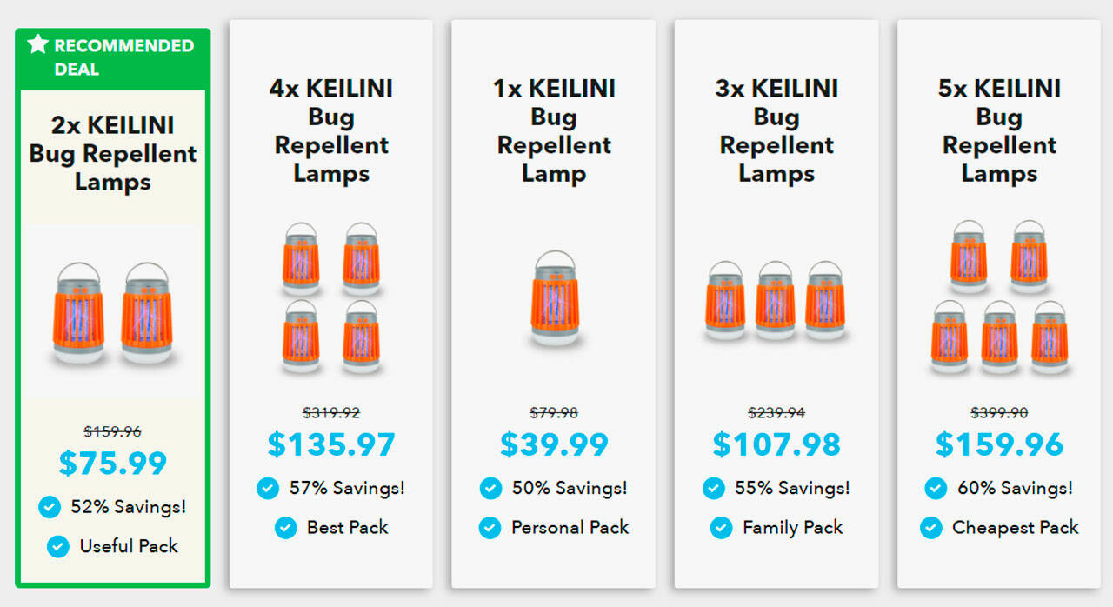The width and height of the screenshot is (1113, 607).
Task: Click the checkmark icon next to 52% Savings
Action: pyautogui.click(x=50, y=507)
